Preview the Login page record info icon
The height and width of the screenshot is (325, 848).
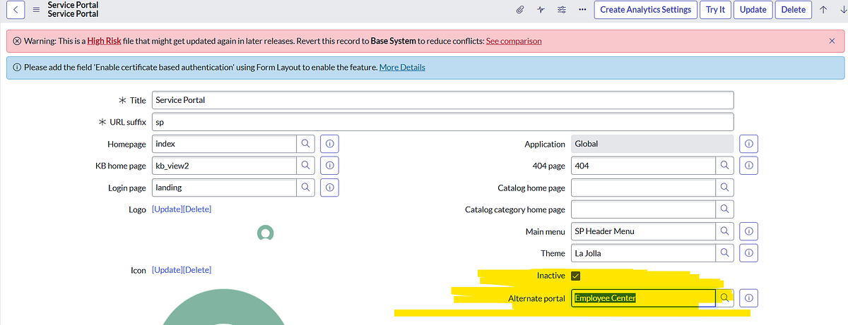pos(329,188)
